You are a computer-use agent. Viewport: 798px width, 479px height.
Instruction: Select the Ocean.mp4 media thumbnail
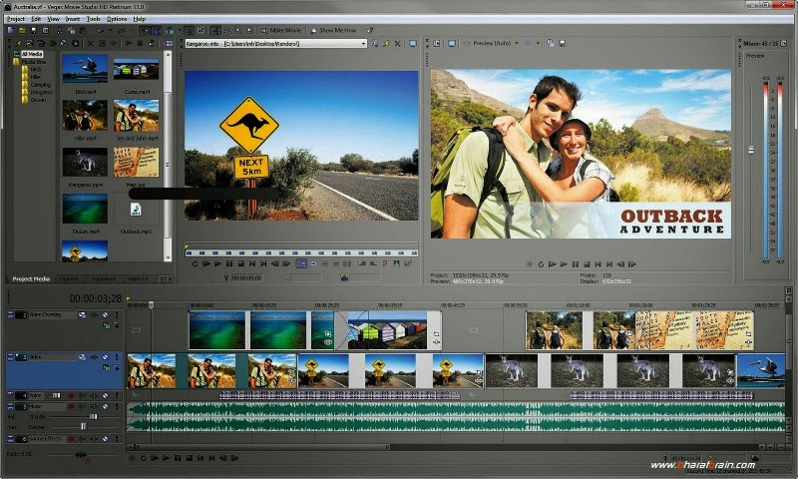click(85, 209)
